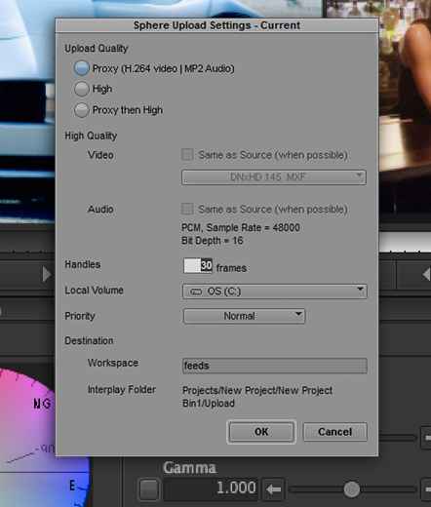Click the Gamma reset arrow icon
Viewport: 431px width, 507px height.
click(273, 489)
